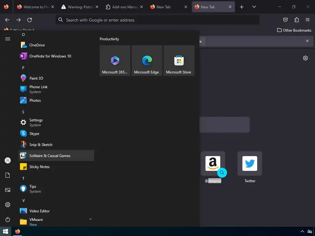
Task: Go back in Firefox
Action: 7,20
